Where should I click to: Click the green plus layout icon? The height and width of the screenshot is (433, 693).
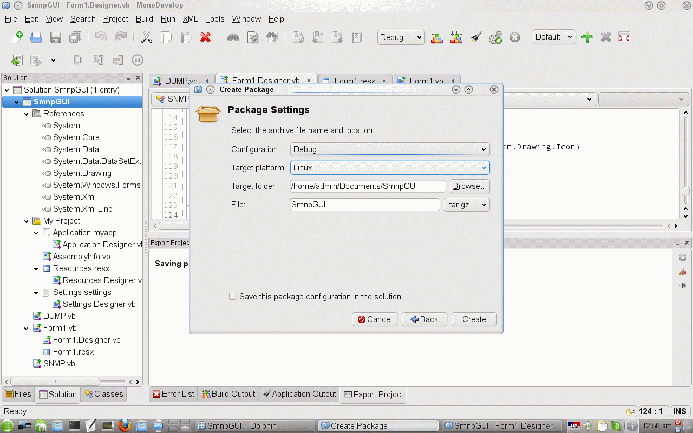click(x=587, y=37)
